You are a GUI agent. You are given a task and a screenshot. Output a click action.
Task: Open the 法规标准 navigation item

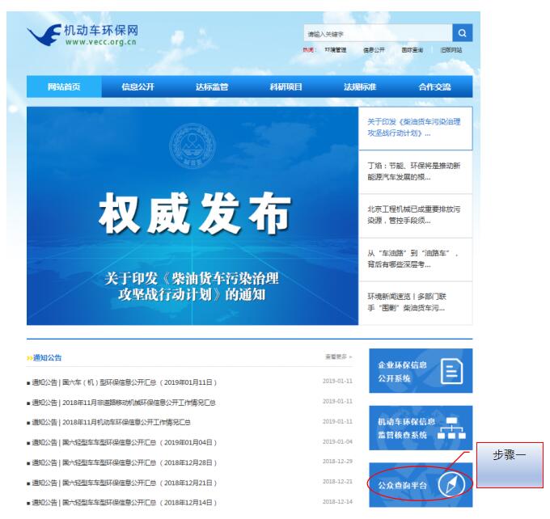pos(360,86)
